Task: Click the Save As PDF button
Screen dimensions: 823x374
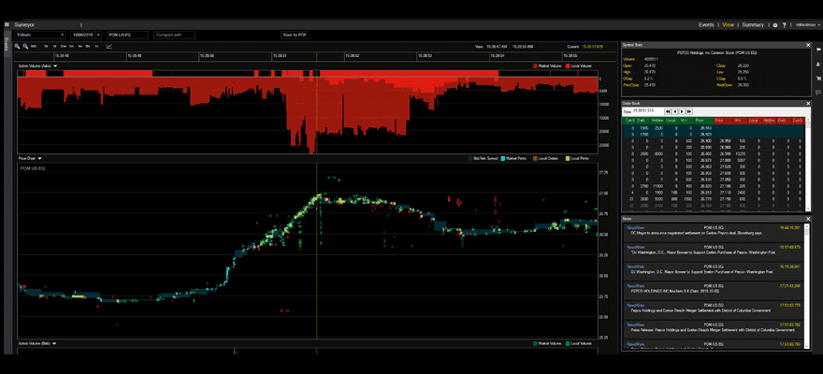Action: coord(295,35)
